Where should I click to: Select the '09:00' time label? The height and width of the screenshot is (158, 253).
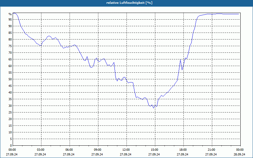click(97, 150)
